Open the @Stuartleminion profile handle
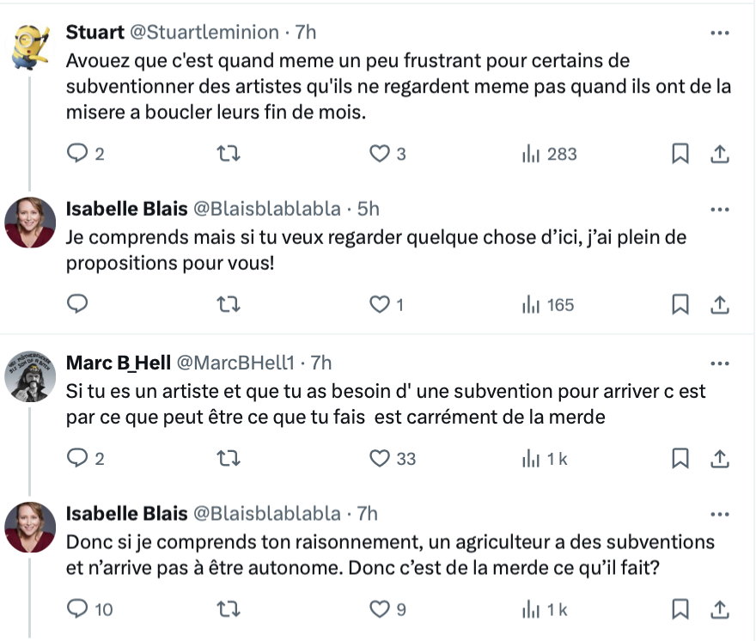The height and width of the screenshot is (641, 756). (204, 33)
